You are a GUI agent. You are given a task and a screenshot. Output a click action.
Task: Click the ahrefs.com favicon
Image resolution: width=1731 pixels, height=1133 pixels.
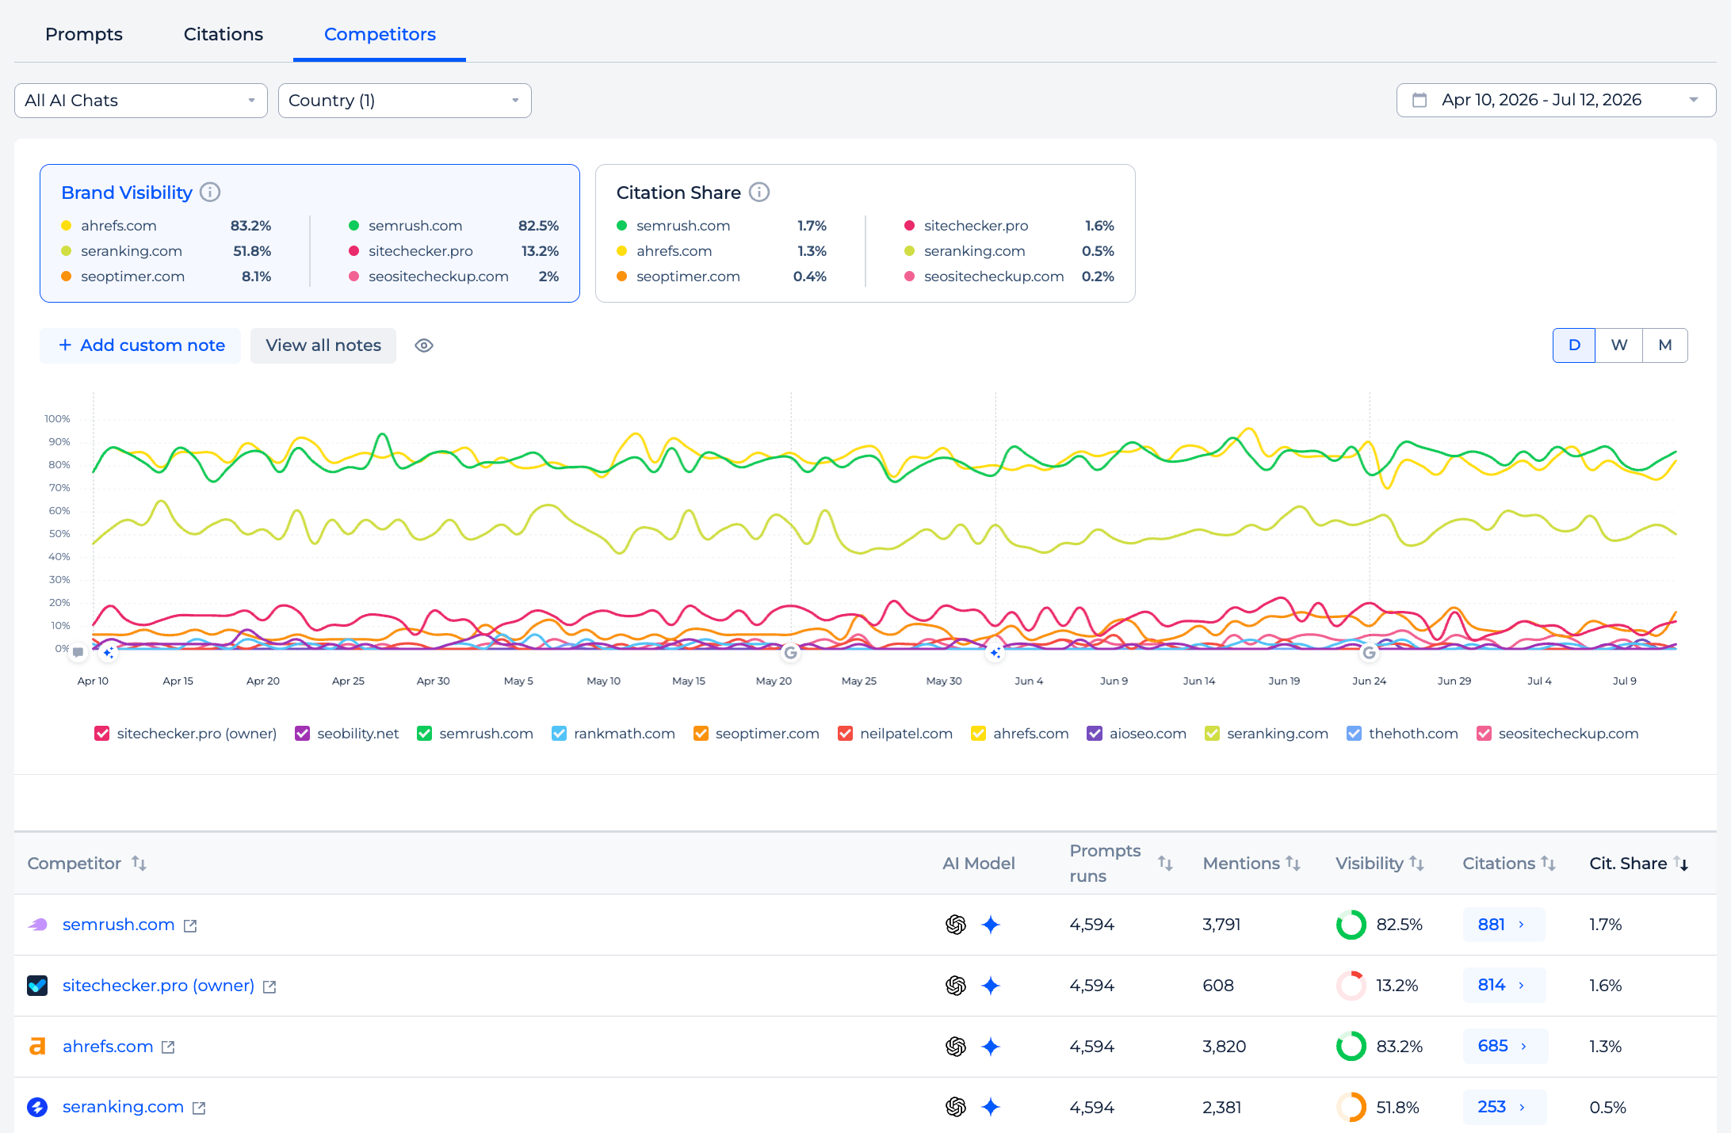tap(37, 1047)
